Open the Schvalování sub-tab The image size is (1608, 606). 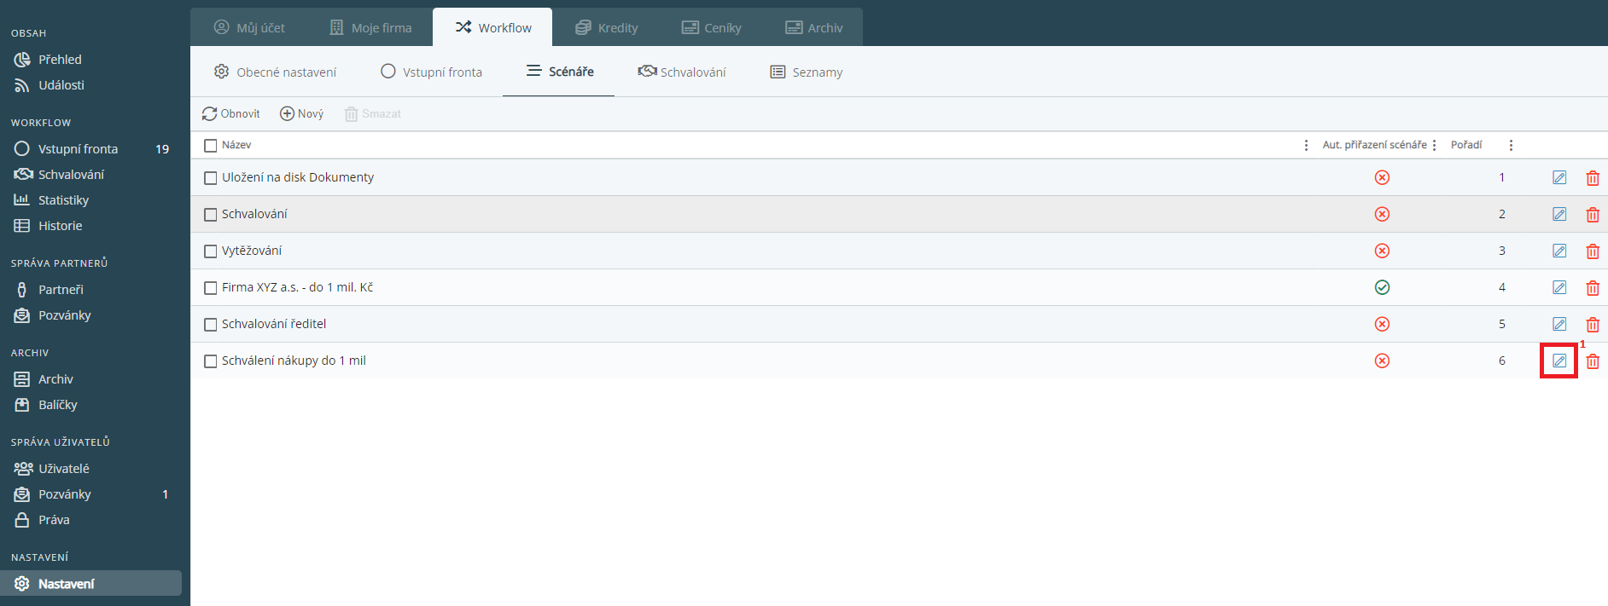click(x=682, y=72)
